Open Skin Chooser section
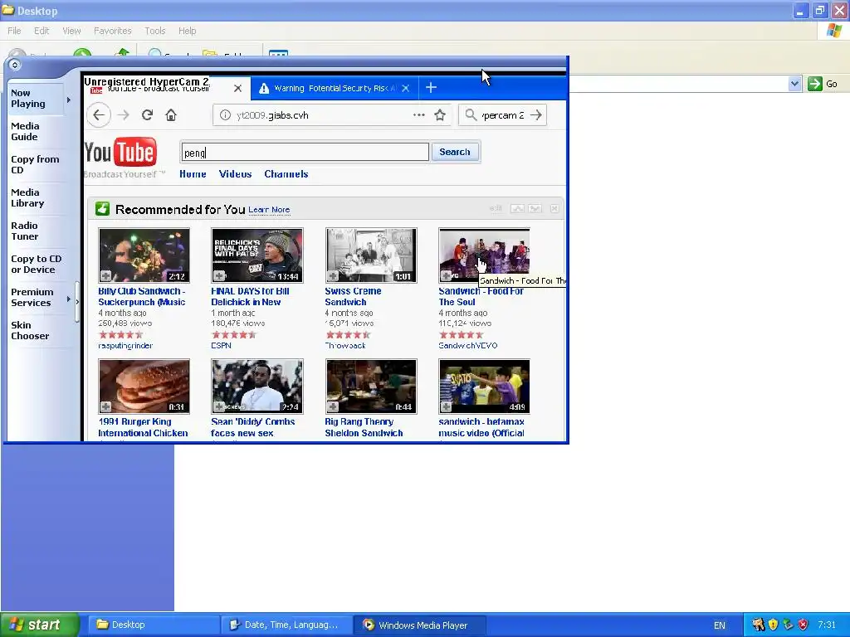Viewport: 850px width, 637px height. [31, 330]
